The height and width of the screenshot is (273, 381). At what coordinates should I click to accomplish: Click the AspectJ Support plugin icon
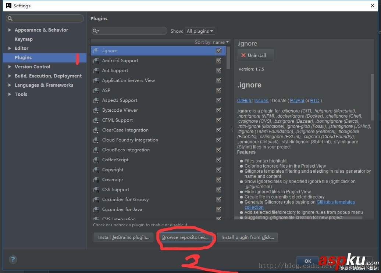(x=96, y=100)
